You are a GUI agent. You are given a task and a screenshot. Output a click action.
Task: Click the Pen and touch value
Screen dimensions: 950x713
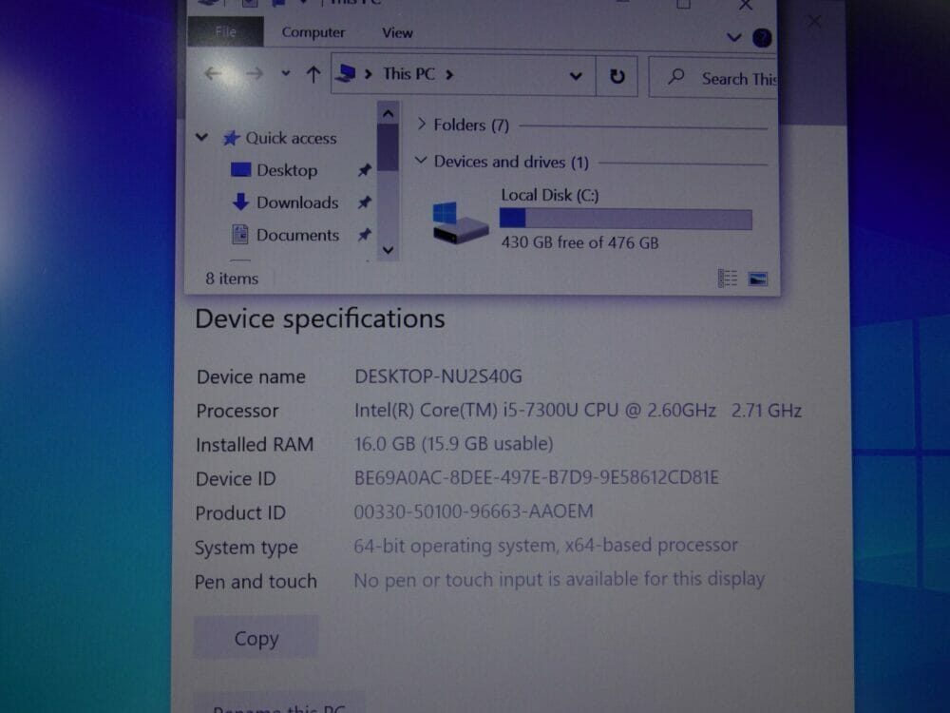[560, 580]
